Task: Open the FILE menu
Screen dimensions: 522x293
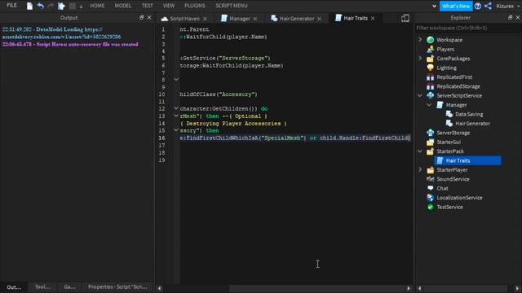Action: [11, 6]
